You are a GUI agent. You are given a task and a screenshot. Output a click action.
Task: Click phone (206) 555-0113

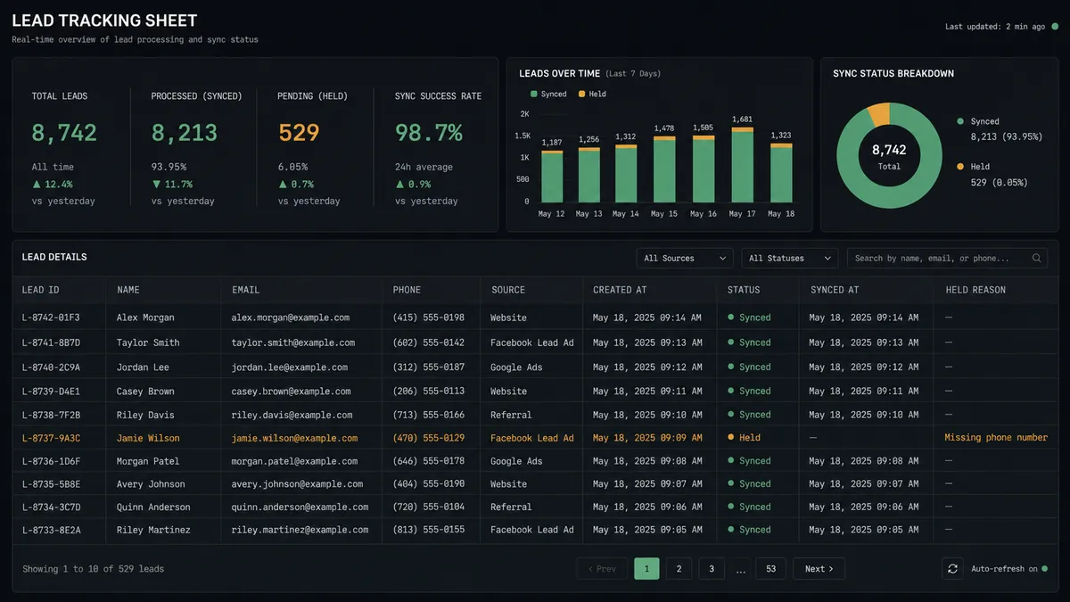[429, 392]
